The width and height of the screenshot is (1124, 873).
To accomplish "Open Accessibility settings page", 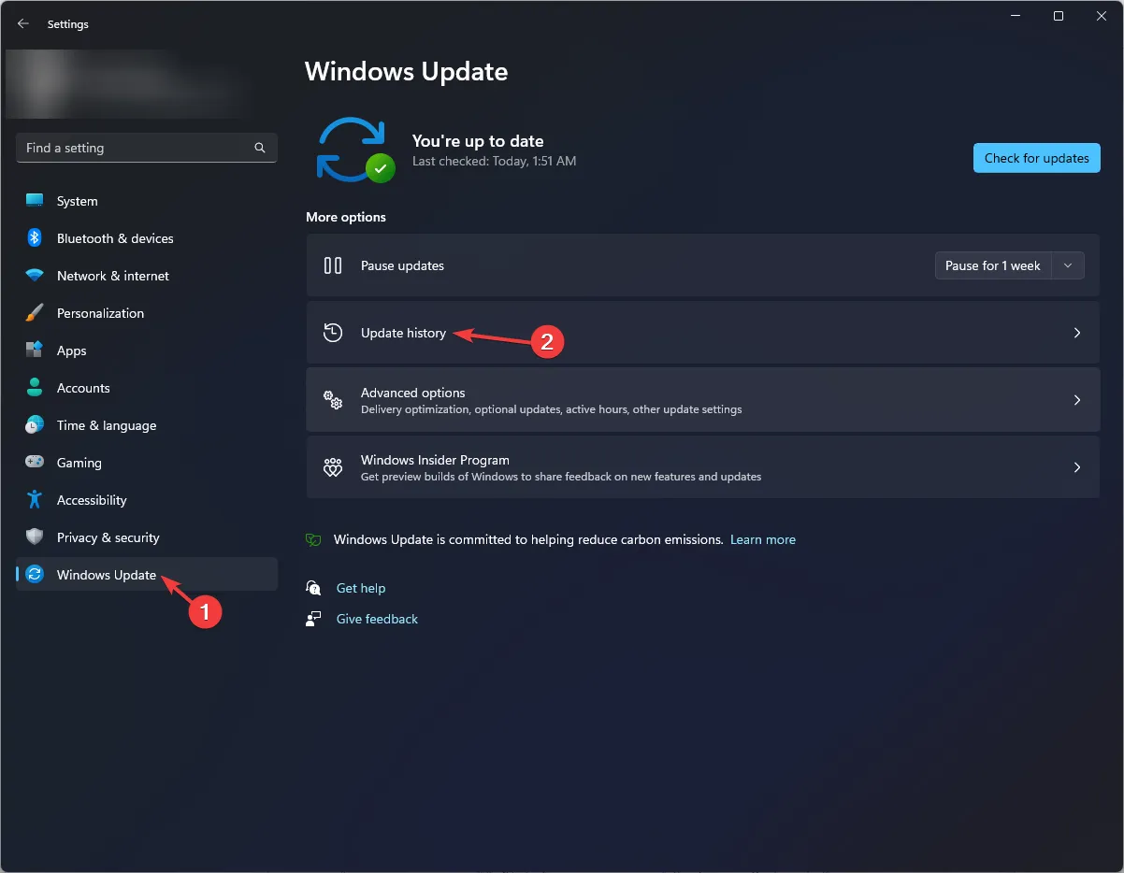I will tap(147, 500).
